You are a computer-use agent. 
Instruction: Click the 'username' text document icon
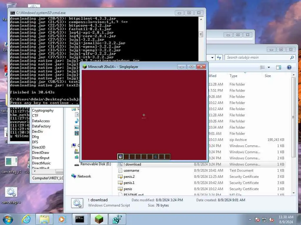click(120, 170)
